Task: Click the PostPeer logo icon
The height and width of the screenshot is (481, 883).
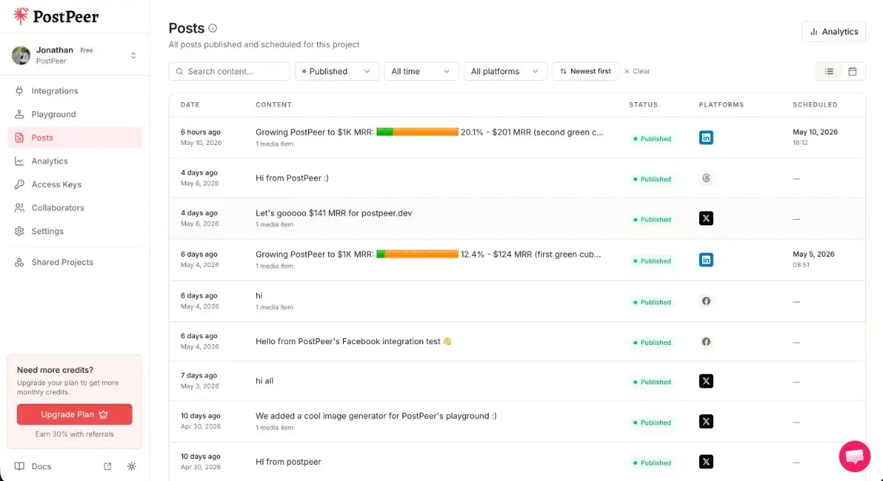Action: pos(21,15)
